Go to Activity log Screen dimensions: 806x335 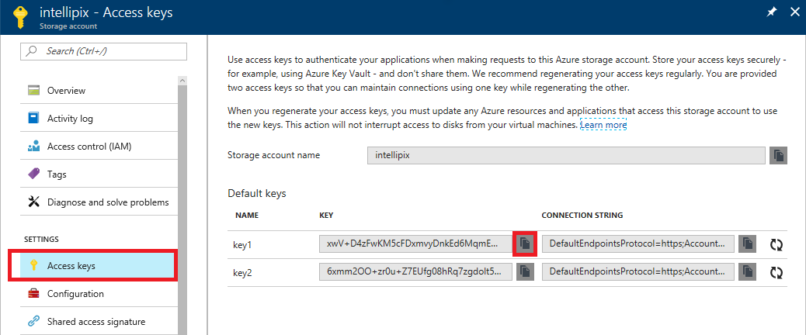point(69,119)
